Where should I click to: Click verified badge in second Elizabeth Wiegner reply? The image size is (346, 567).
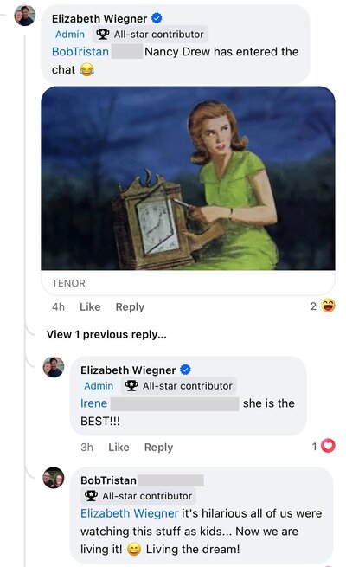(185, 370)
